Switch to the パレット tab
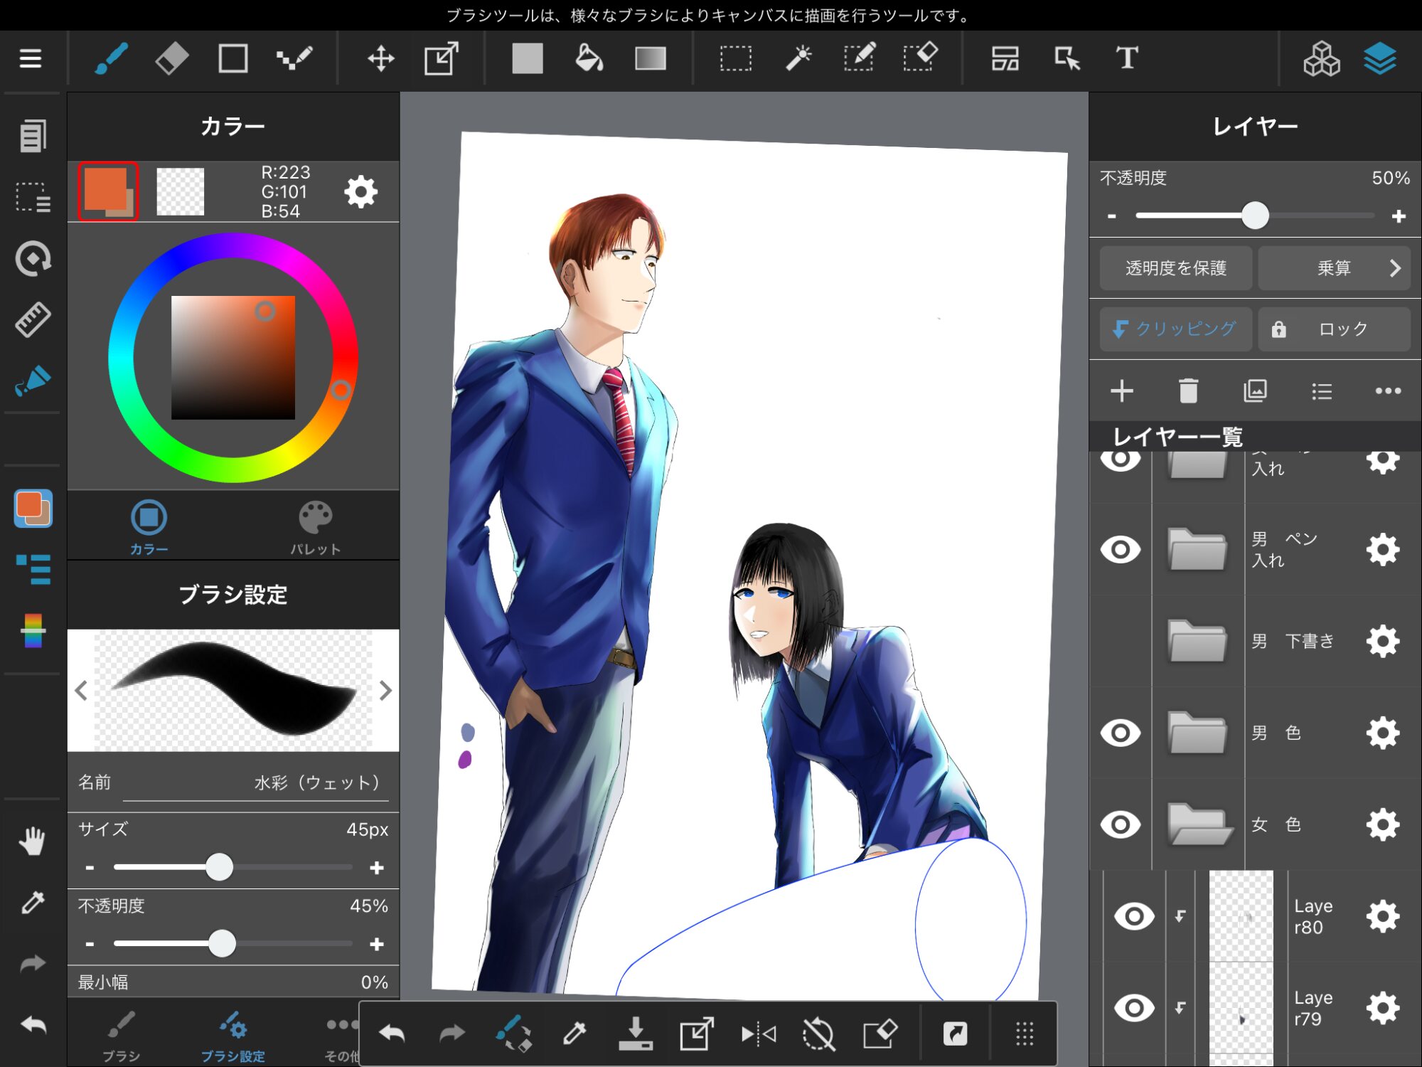 click(315, 526)
